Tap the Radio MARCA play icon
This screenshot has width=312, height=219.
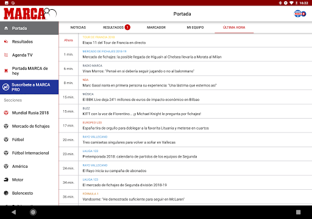(x=300, y=14)
